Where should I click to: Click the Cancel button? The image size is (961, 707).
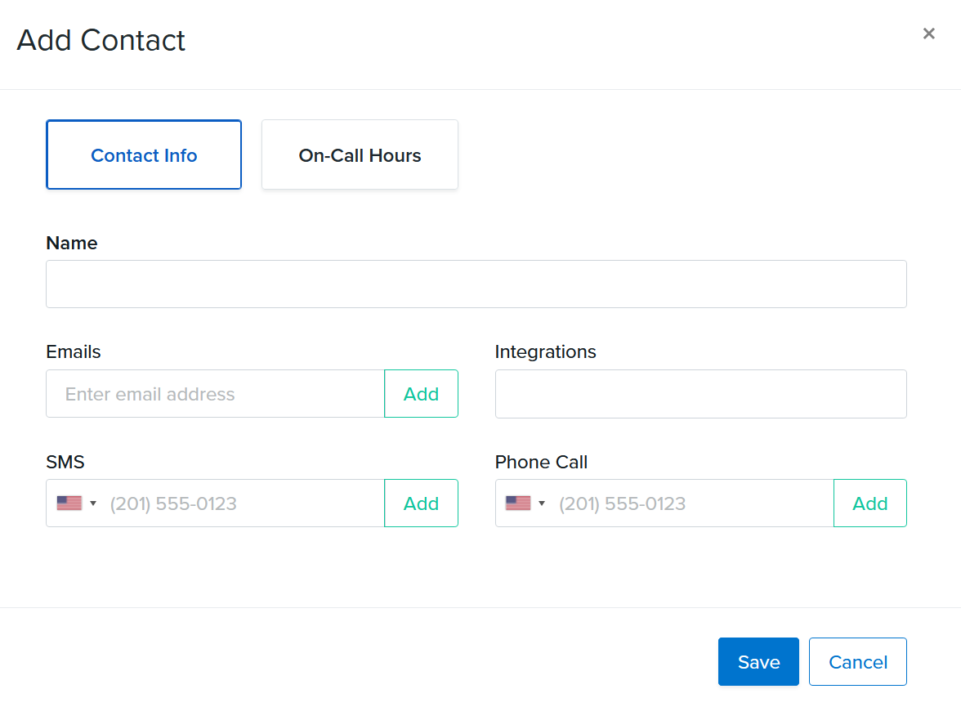tap(857, 661)
